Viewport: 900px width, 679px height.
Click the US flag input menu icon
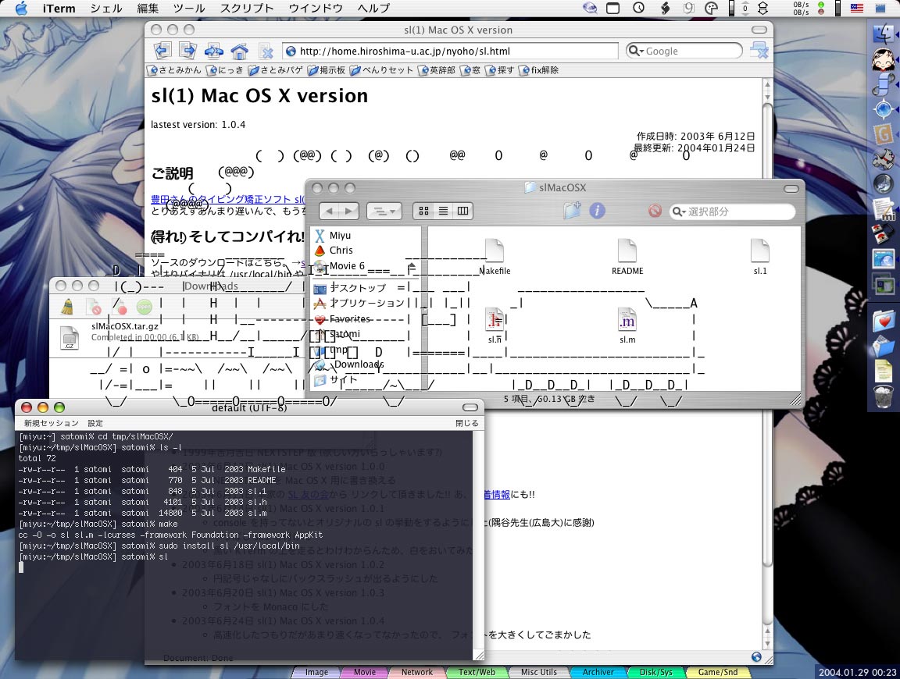coord(856,8)
